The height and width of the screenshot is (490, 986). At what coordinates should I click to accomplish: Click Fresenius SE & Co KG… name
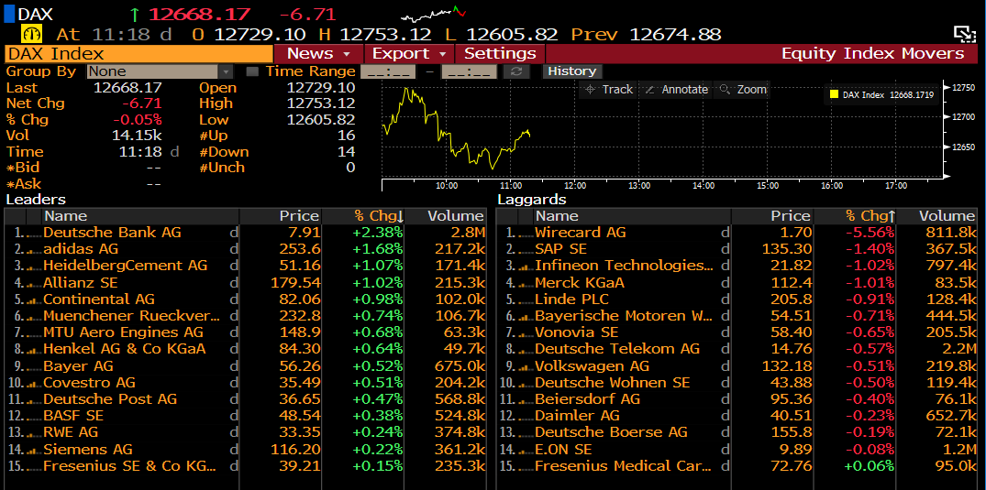tap(129, 466)
